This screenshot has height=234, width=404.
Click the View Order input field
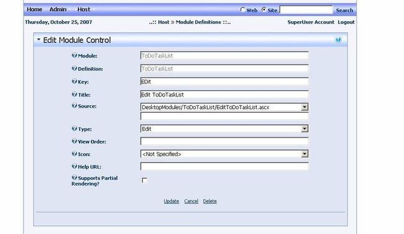point(224,141)
